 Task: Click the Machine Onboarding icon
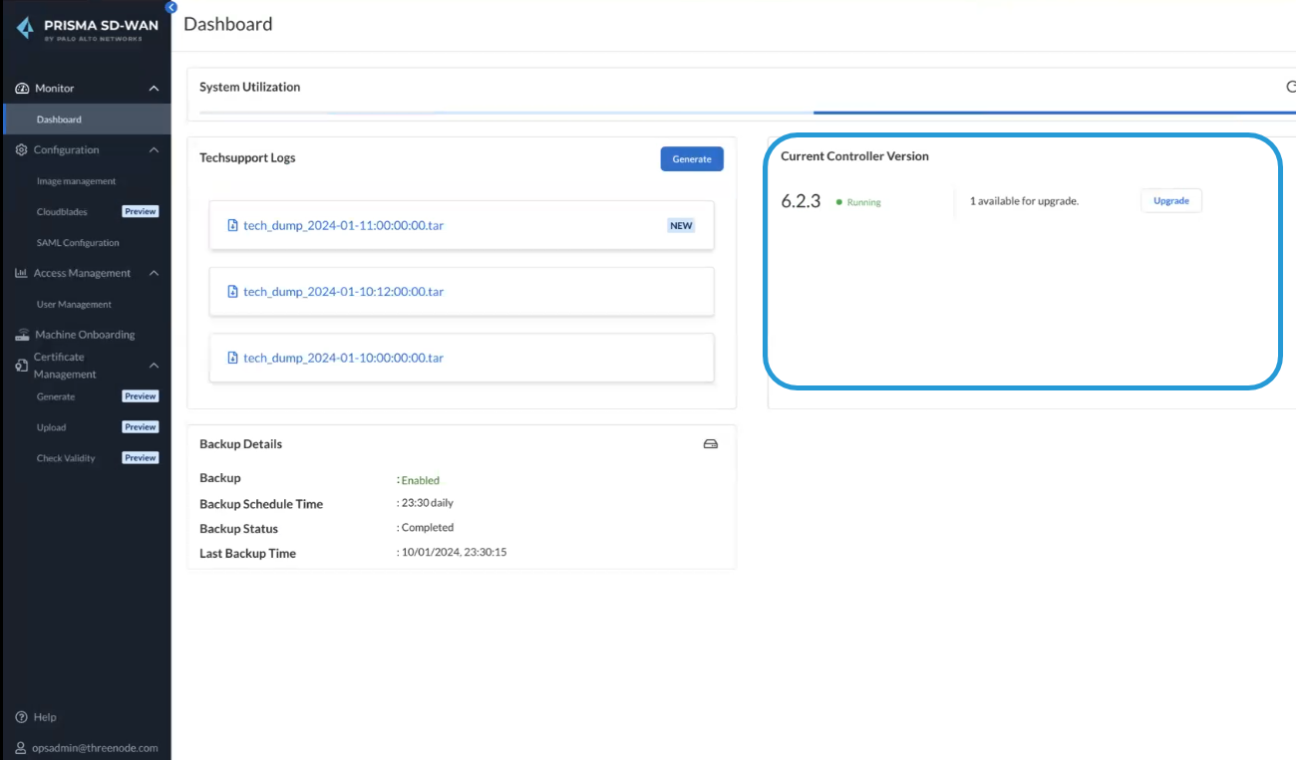point(22,335)
